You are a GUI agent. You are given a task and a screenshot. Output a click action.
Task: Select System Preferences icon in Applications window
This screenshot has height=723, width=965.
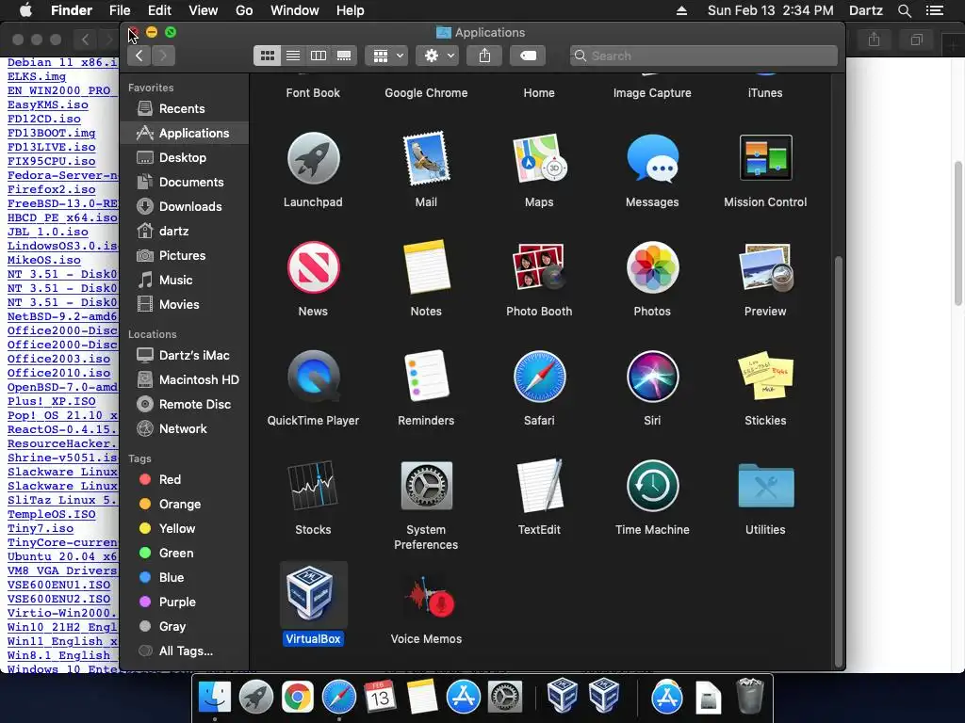426,486
